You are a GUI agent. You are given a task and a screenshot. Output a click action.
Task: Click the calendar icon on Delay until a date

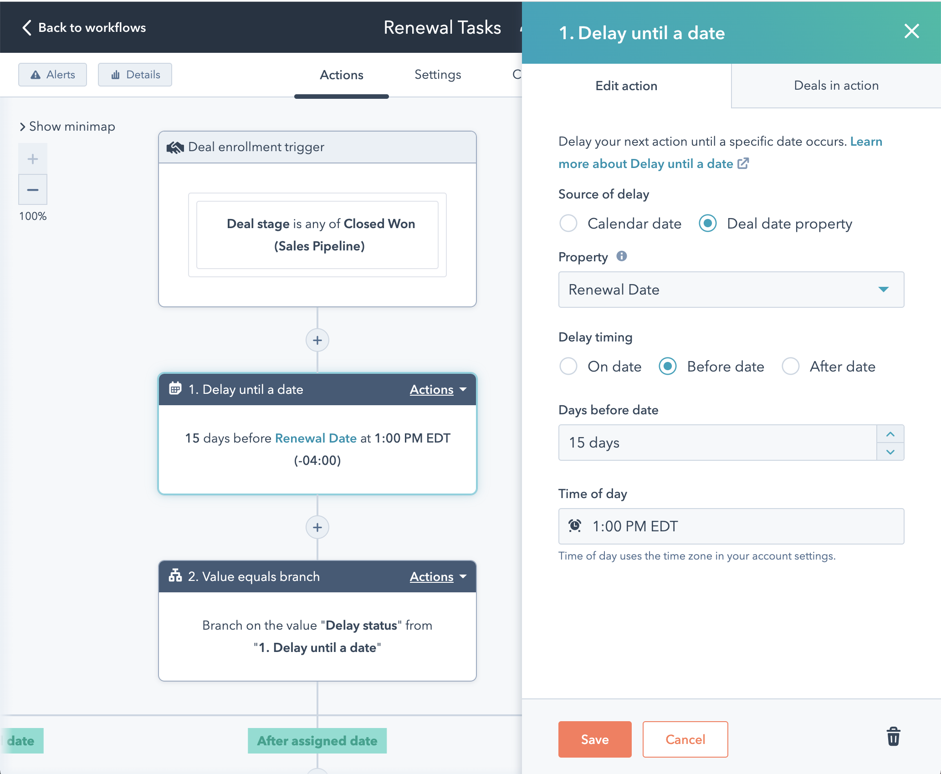click(x=175, y=389)
